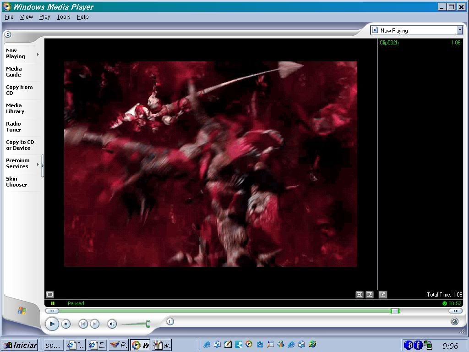Click the Windows Media Player taskbar button
Screen dimensions: 469x352
coord(140,345)
